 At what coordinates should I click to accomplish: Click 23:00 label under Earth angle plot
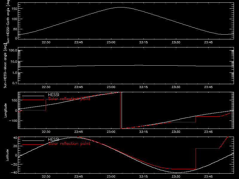pos(111,42)
